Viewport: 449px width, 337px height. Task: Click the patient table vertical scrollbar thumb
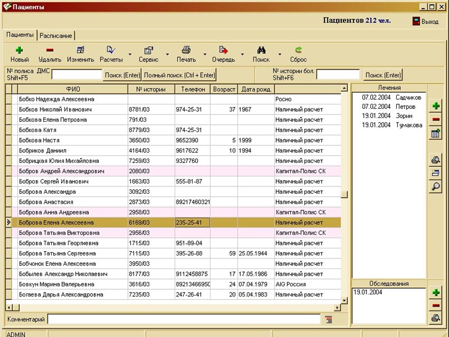pyautogui.click(x=344, y=194)
